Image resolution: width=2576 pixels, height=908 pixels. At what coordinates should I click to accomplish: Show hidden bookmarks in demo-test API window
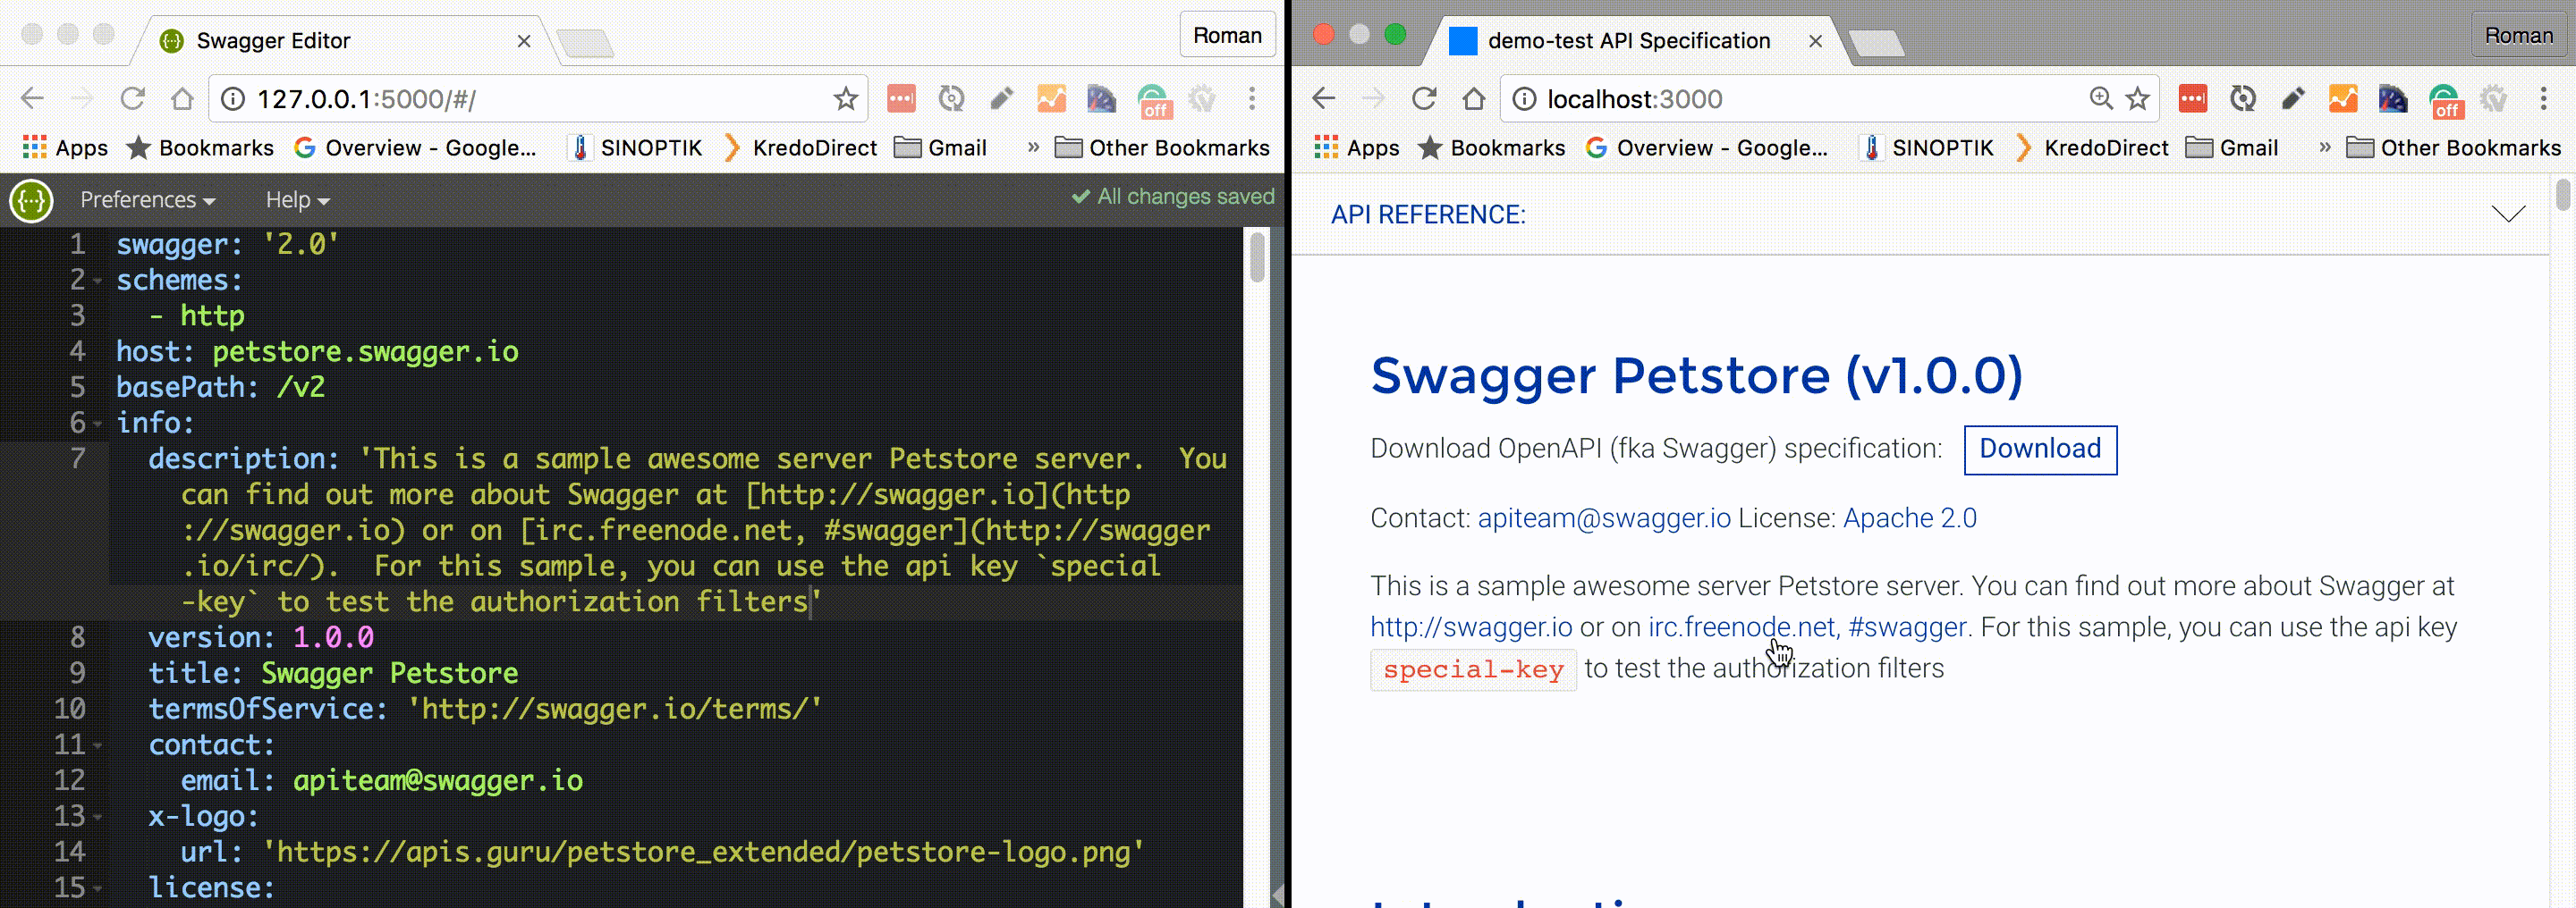(2325, 147)
